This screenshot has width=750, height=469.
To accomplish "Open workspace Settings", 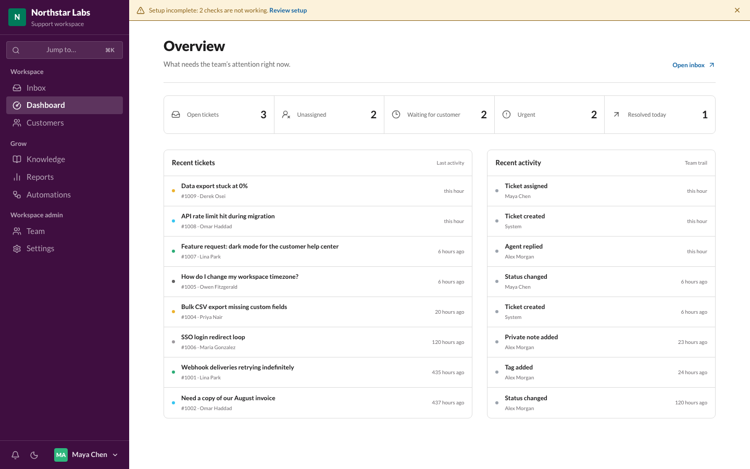I will click(x=65, y=249).
